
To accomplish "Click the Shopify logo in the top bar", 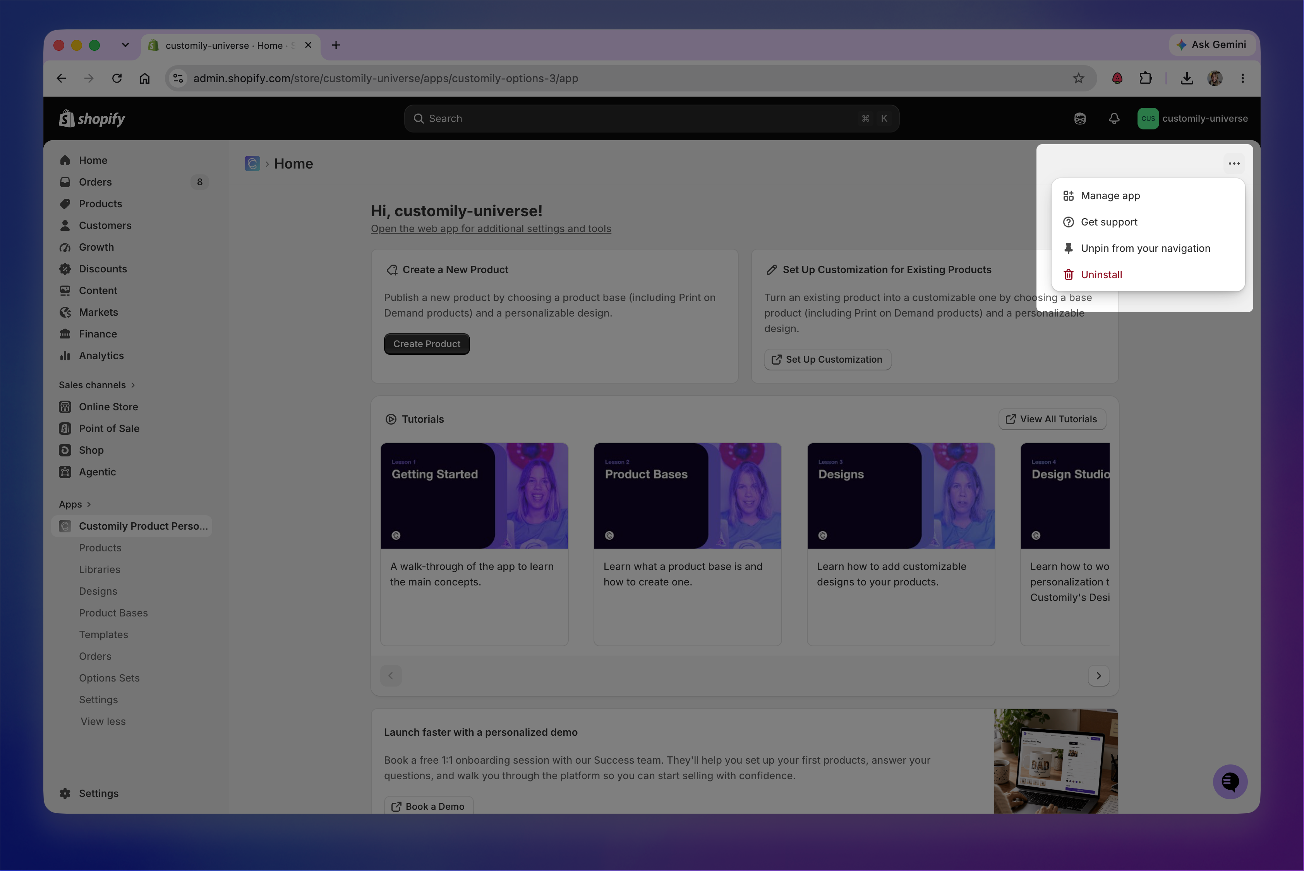I will pyautogui.click(x=92, y=118).
